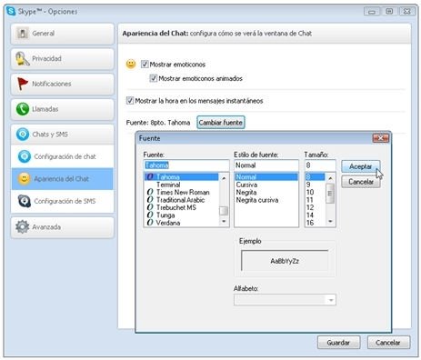
Task: Select size 16 in Tamaño list
Action: [316, 223]
